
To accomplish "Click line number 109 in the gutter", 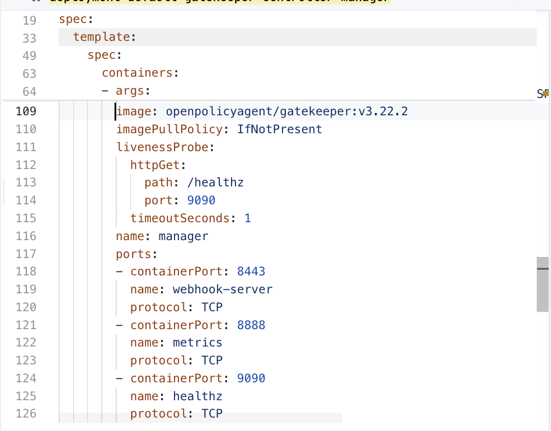I will point(26,111).
